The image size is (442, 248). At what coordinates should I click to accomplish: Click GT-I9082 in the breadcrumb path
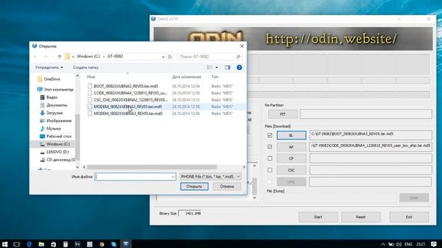[x=115, y=56]
